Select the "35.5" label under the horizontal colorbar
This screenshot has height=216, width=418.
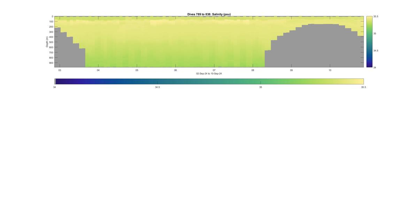(x=364, y=87)
